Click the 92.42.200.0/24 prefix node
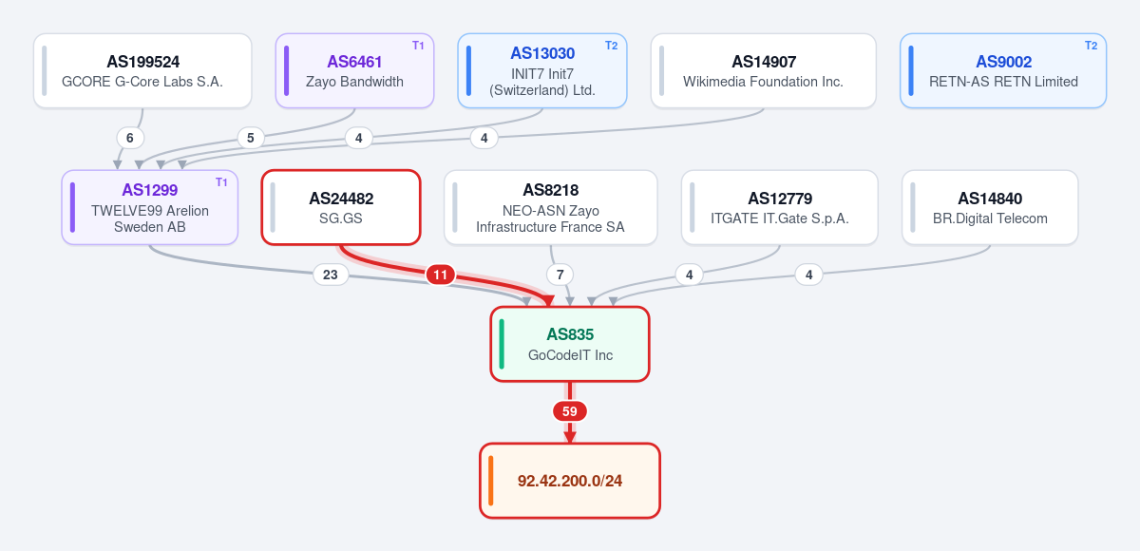1140x551 pixels. pyautogui.click(x=570, y=481)
